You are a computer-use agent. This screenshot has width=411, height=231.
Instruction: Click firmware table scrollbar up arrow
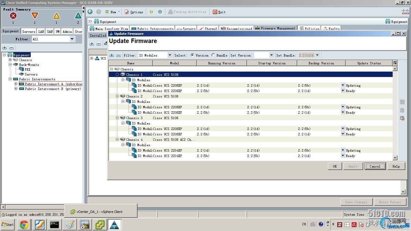tap(395, 69)
